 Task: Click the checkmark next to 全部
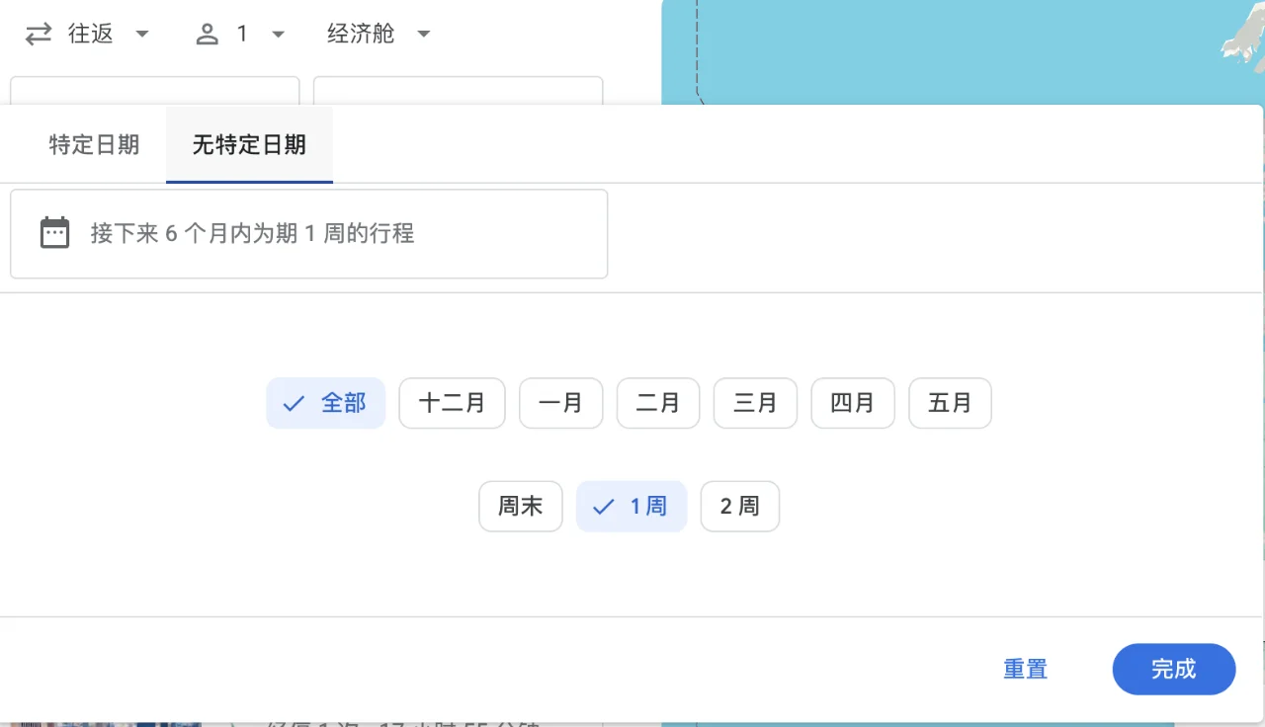[x=292, y=403]
